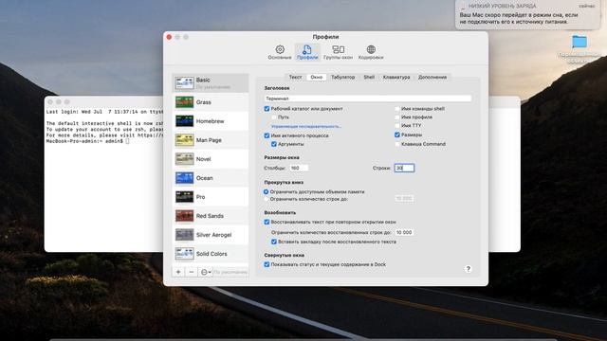Open the Кодировки settings pane
The width and height of the screenshot is (607, 341).
pos(371,52)
